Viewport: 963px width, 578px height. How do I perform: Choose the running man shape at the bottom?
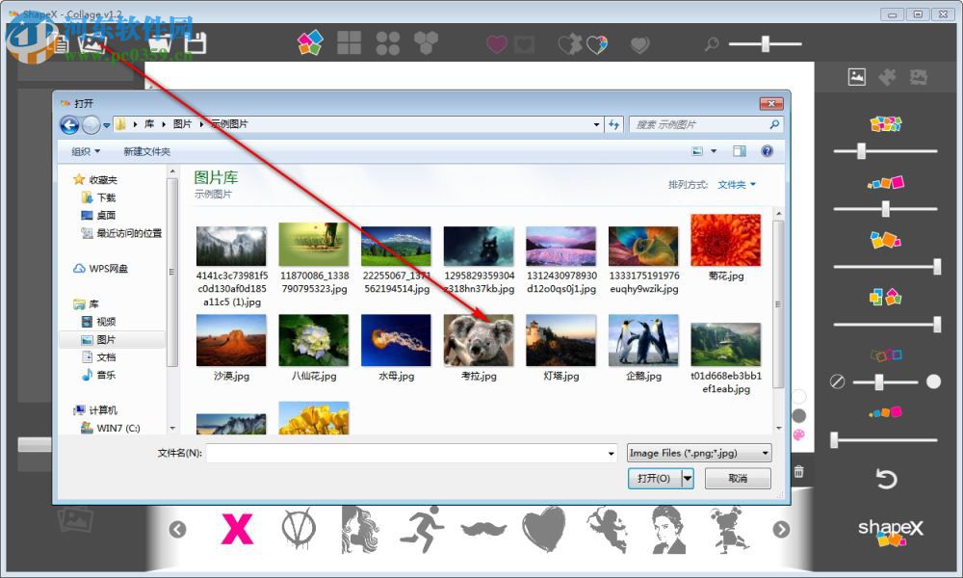pyautogui.click(x=422, y=529)
